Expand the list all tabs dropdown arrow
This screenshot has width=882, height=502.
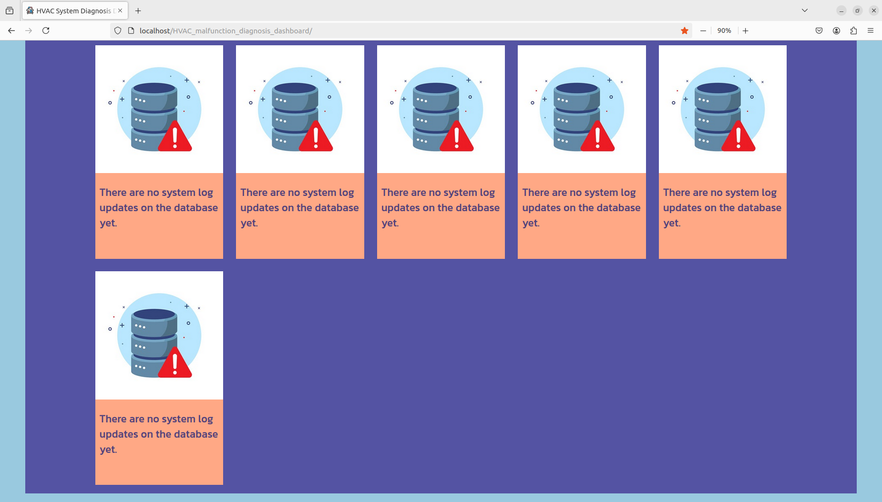pos(804,10)
